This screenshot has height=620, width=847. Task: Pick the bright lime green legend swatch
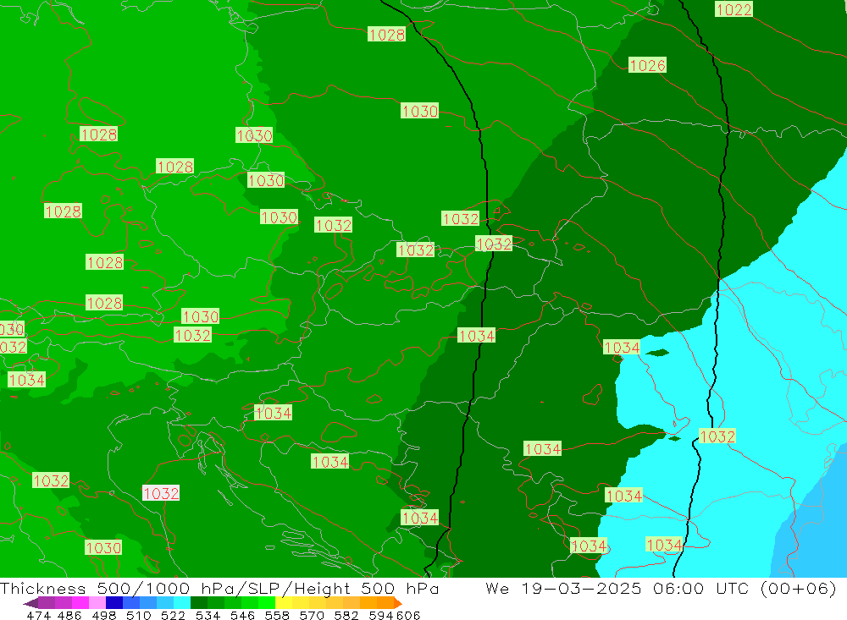click(x=267, y=603)
